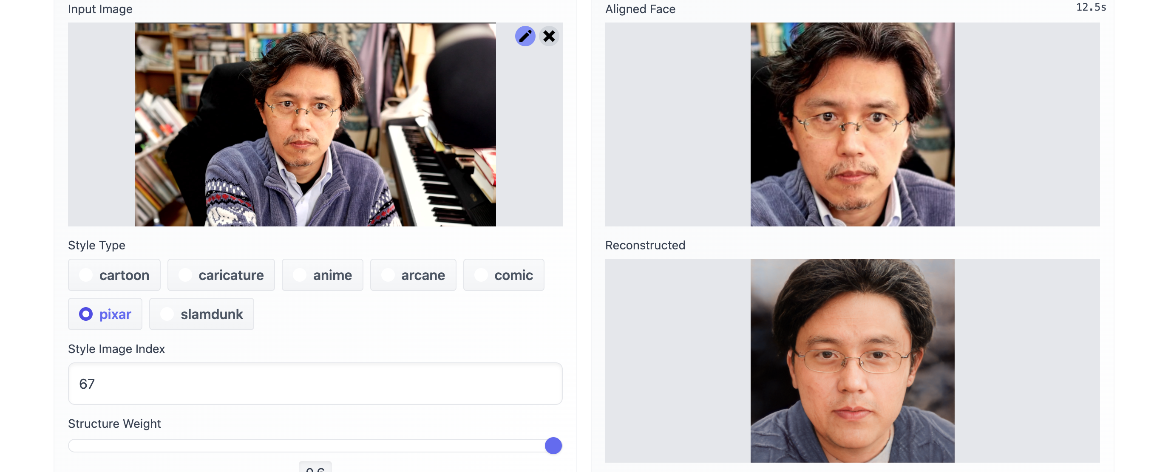Click the uploaded input image photo
The height and width of the screenshot is (472, 1171).
tap(315, 124)
